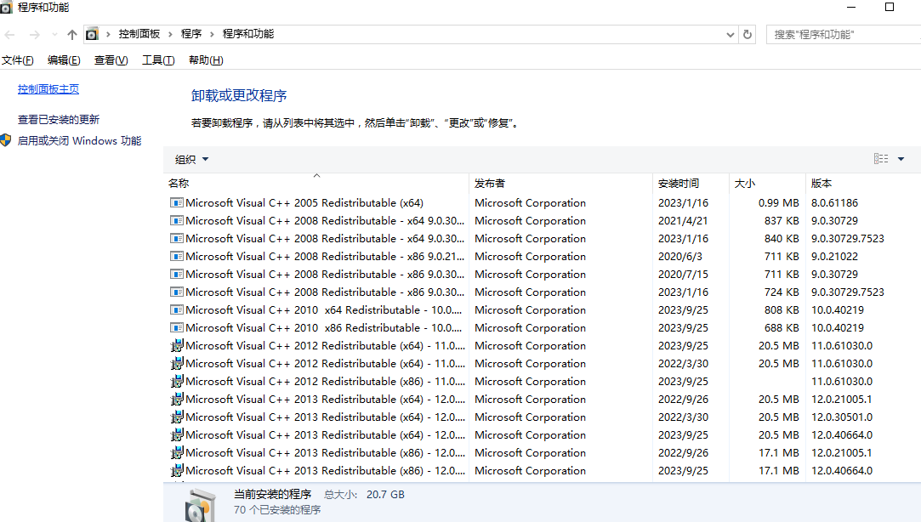Click the back navigation arrow

click(x=9, y=34)
